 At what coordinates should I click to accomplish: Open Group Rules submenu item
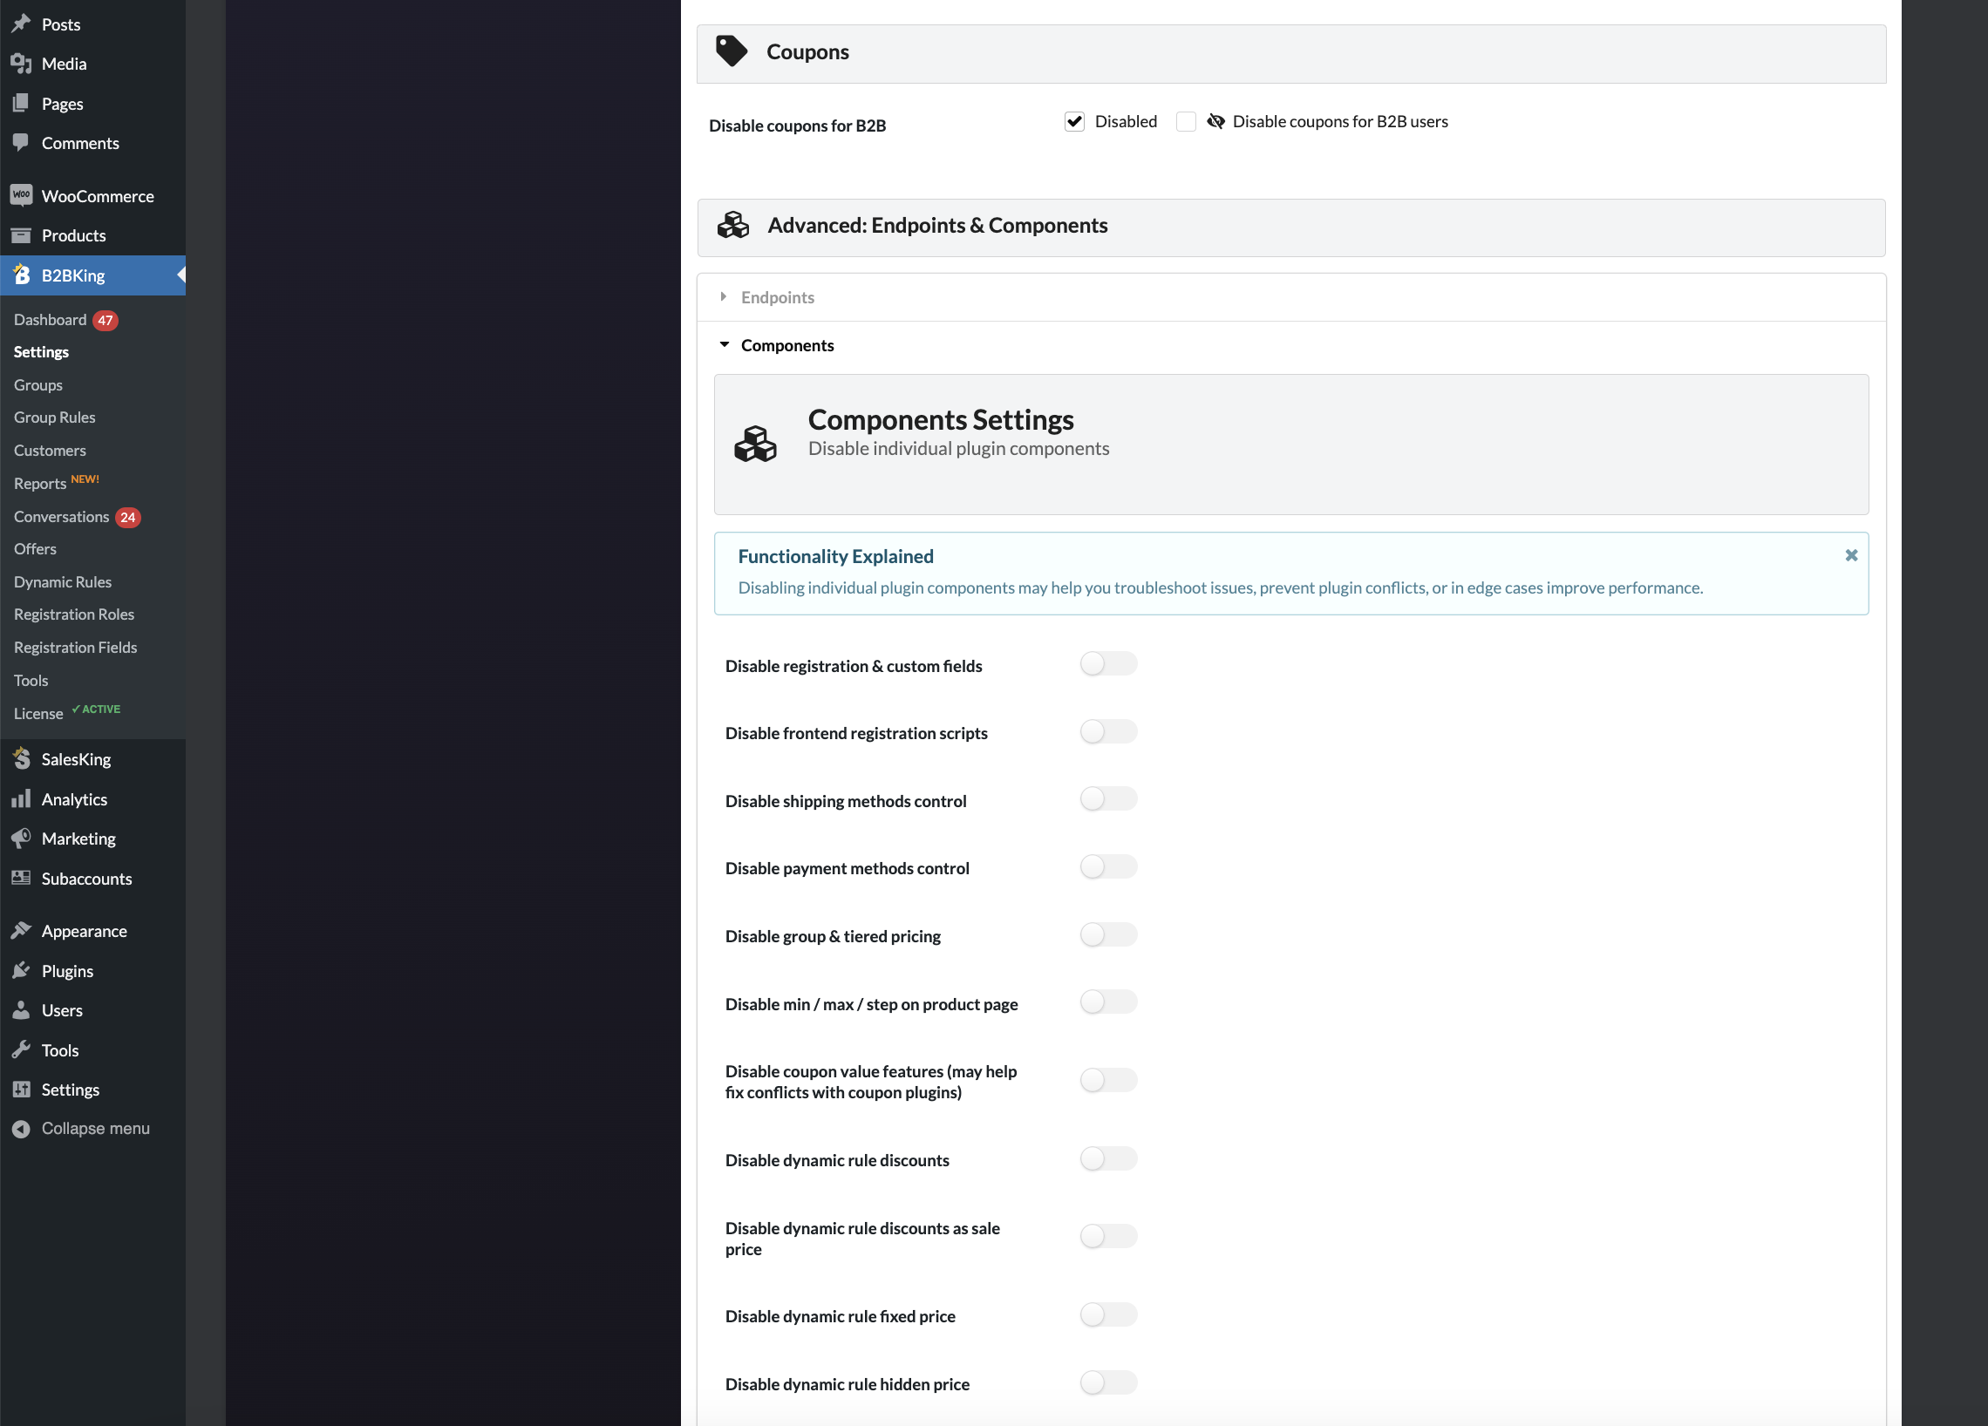pos(54,418)
